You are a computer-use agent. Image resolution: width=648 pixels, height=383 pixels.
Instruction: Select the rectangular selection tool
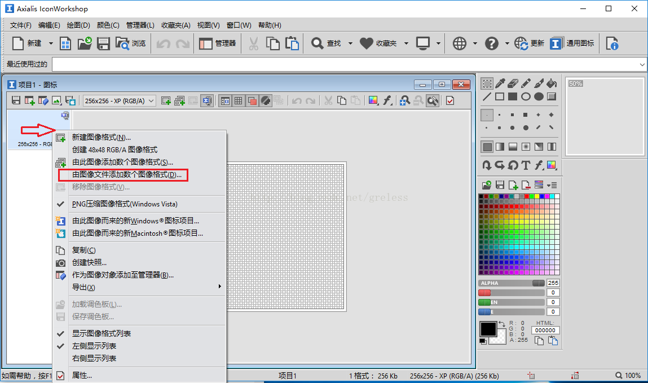coord(487,84)
